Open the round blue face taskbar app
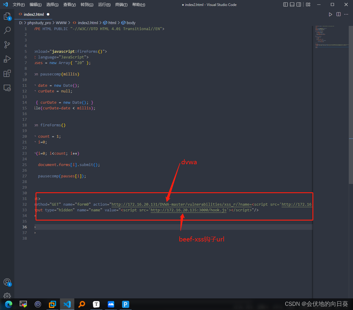 click(x=38, y=304)
